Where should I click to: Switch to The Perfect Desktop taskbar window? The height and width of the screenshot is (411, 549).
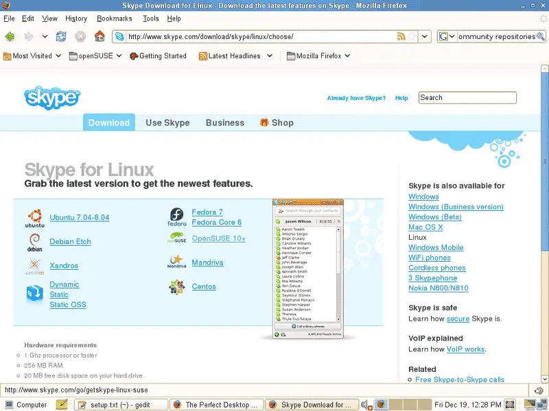coord(216,405)
